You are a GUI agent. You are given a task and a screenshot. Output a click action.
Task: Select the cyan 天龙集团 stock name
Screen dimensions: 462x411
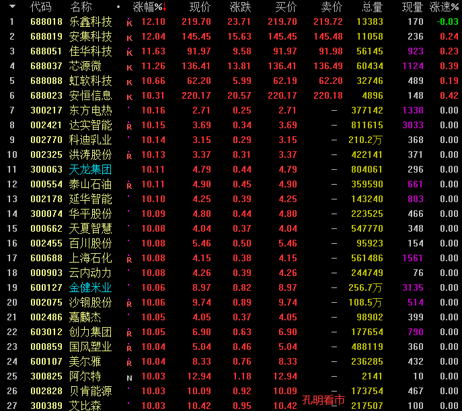click(x=91, y=169)
